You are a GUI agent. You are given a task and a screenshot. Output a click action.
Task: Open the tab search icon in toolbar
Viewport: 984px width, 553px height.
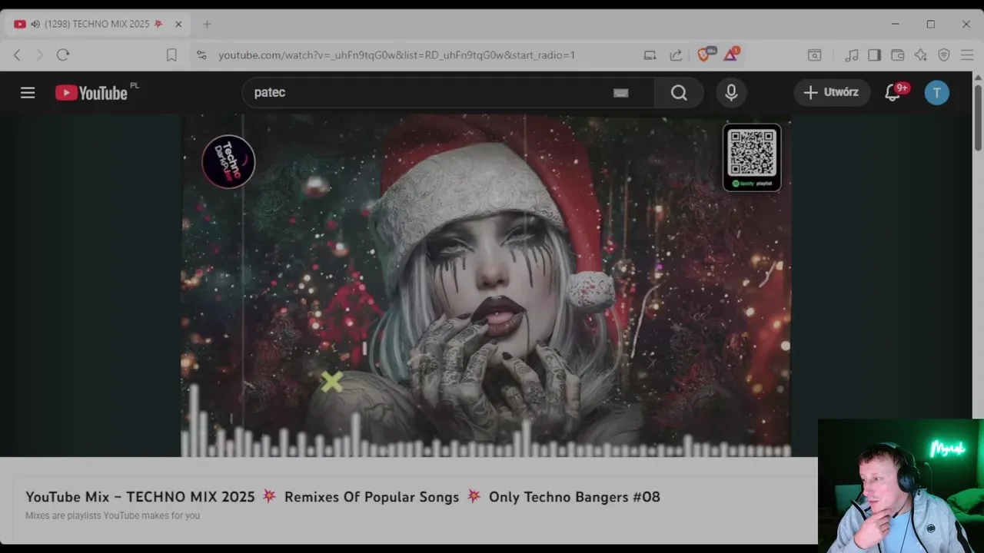814,55
